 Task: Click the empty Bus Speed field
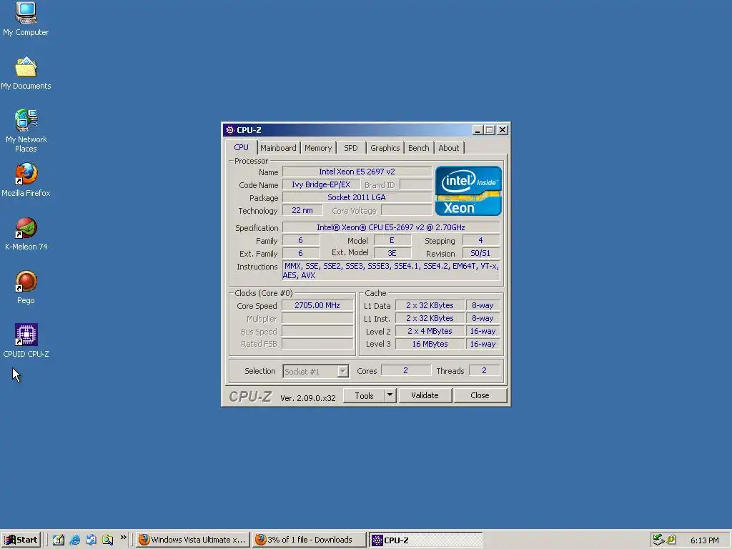click(317, 331)
